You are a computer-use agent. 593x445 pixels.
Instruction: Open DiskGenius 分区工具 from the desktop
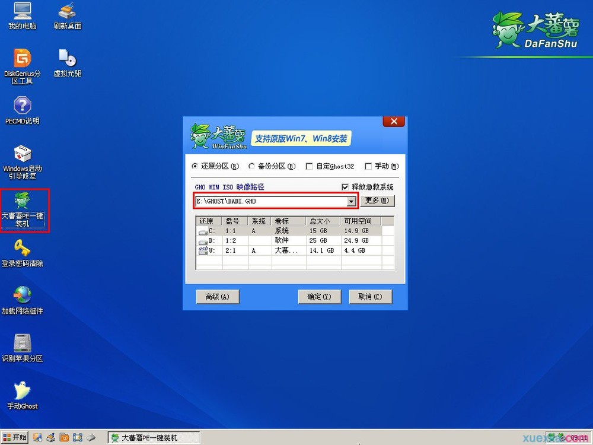click(22, 62)
